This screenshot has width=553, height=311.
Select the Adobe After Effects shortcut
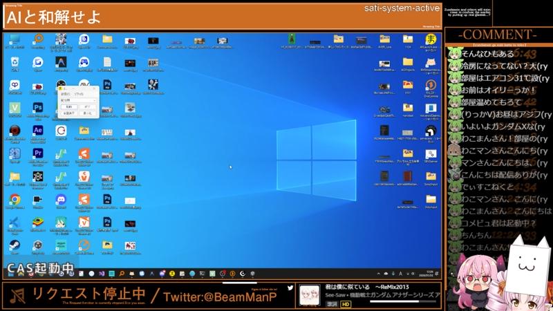click(37, 131)
